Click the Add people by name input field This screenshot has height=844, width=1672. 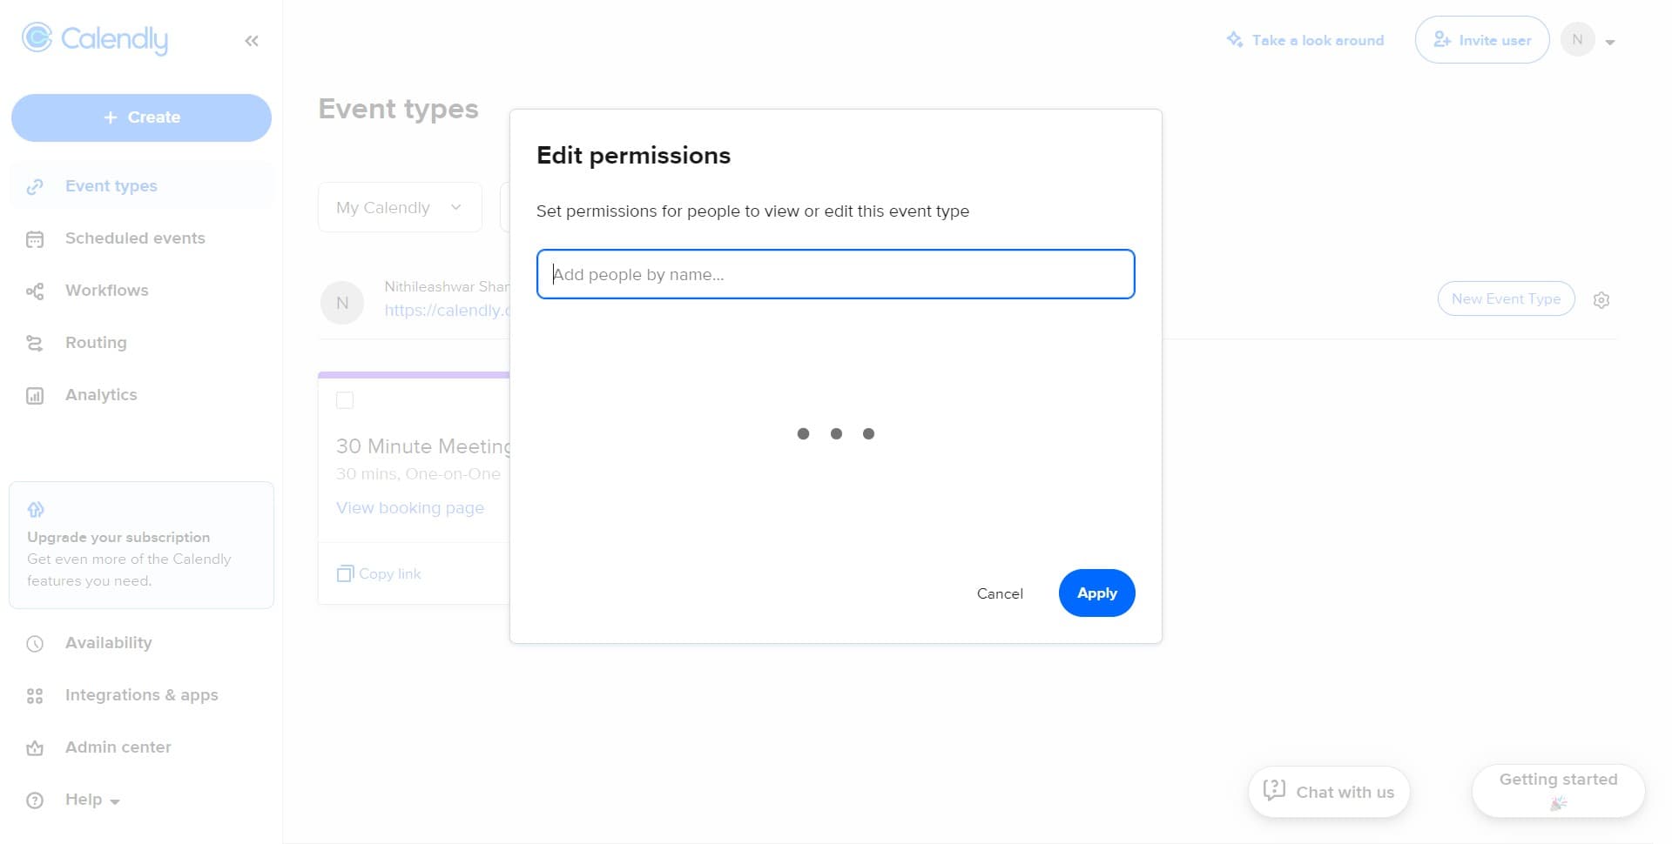tap(835, 274)
